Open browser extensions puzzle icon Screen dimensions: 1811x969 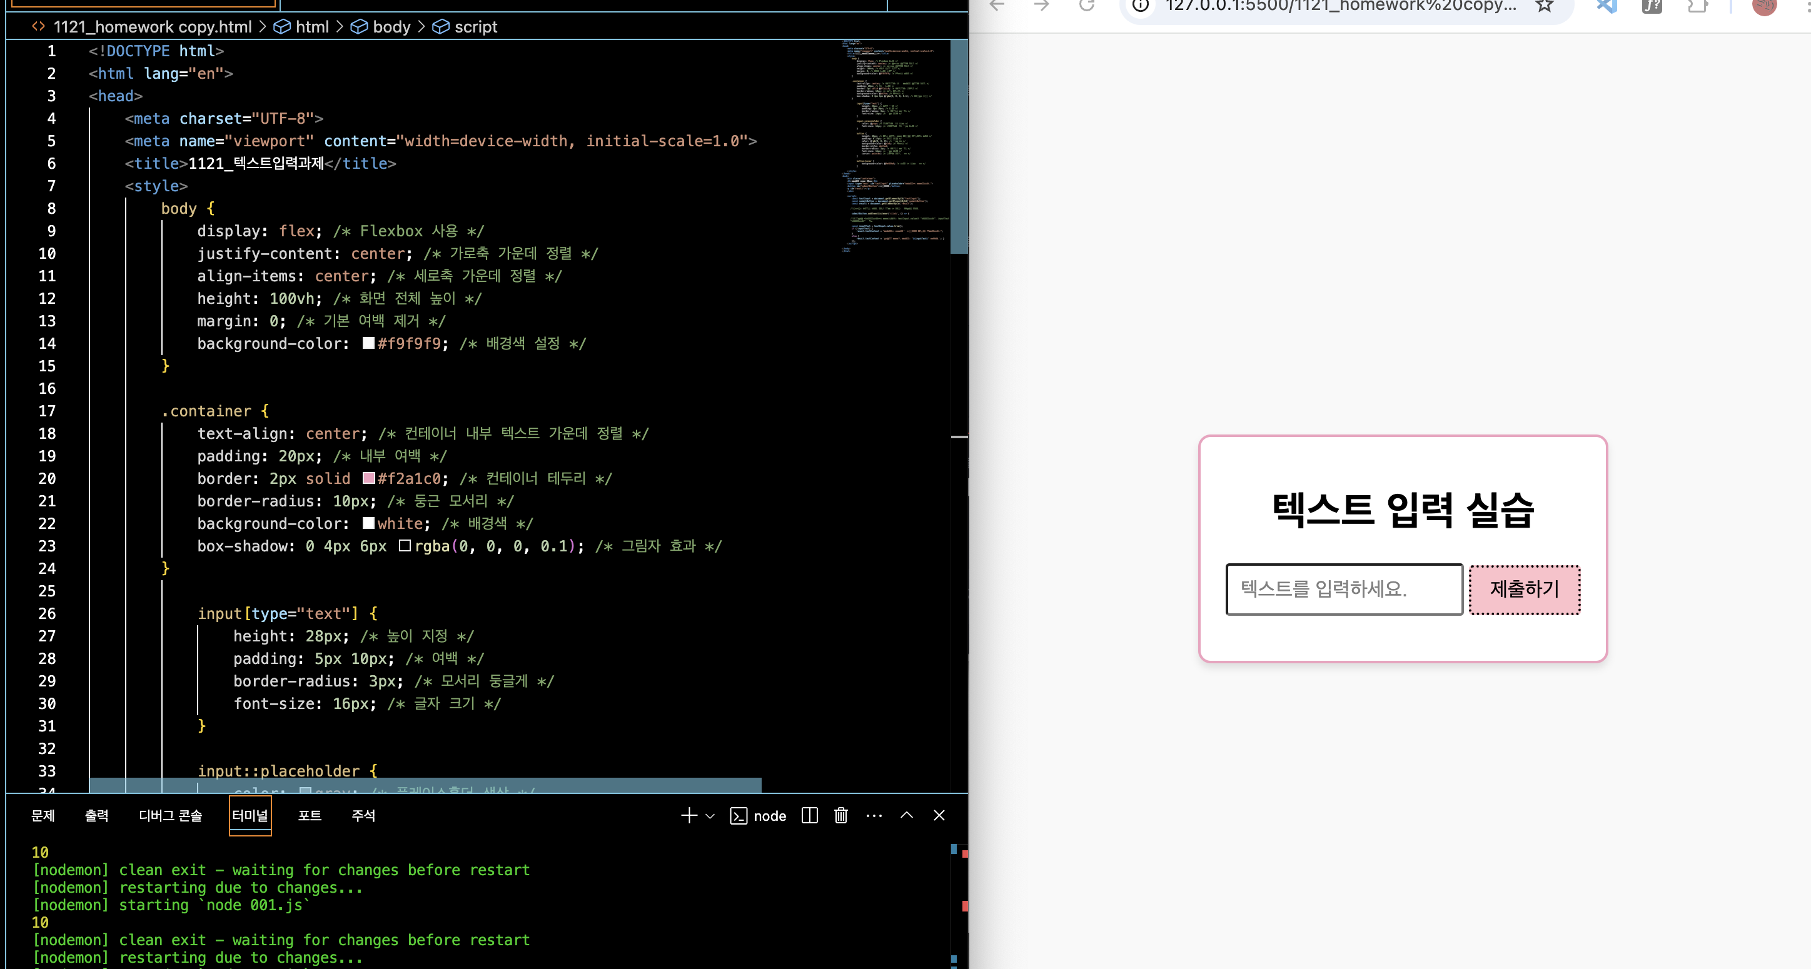point(1697,6)
